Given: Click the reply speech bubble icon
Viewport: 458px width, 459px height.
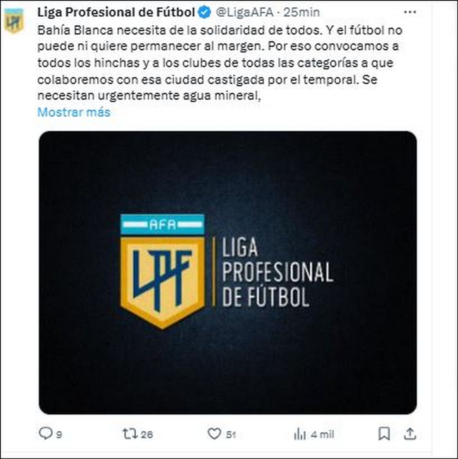Looking at the screenshot, I should pos(45,433).
